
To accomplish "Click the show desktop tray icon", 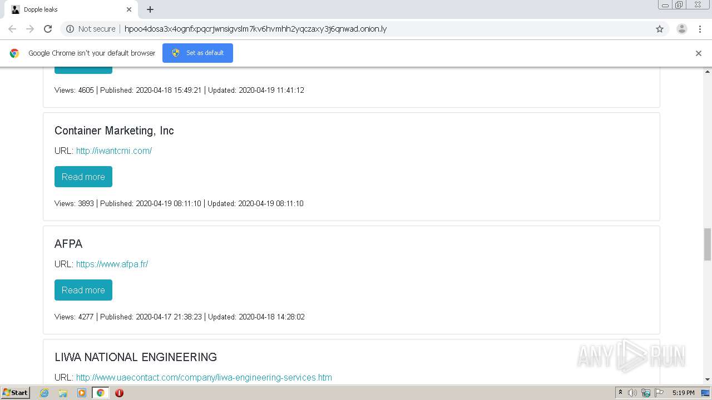I will 705,393.
